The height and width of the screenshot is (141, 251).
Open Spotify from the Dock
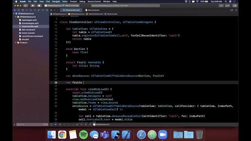[x=84, y=135]
